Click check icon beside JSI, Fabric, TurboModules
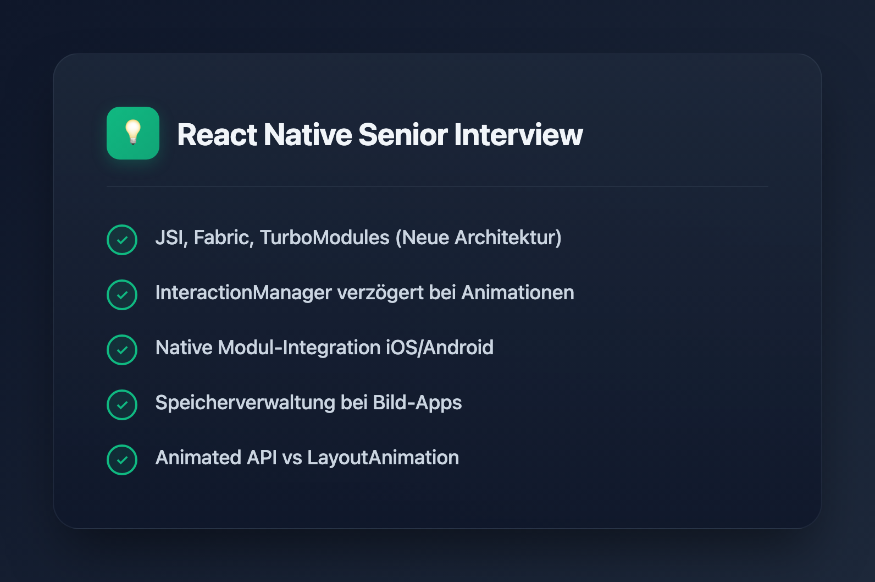Image resolution: width=875 pixels, height=582 pixels. (122, 240)
